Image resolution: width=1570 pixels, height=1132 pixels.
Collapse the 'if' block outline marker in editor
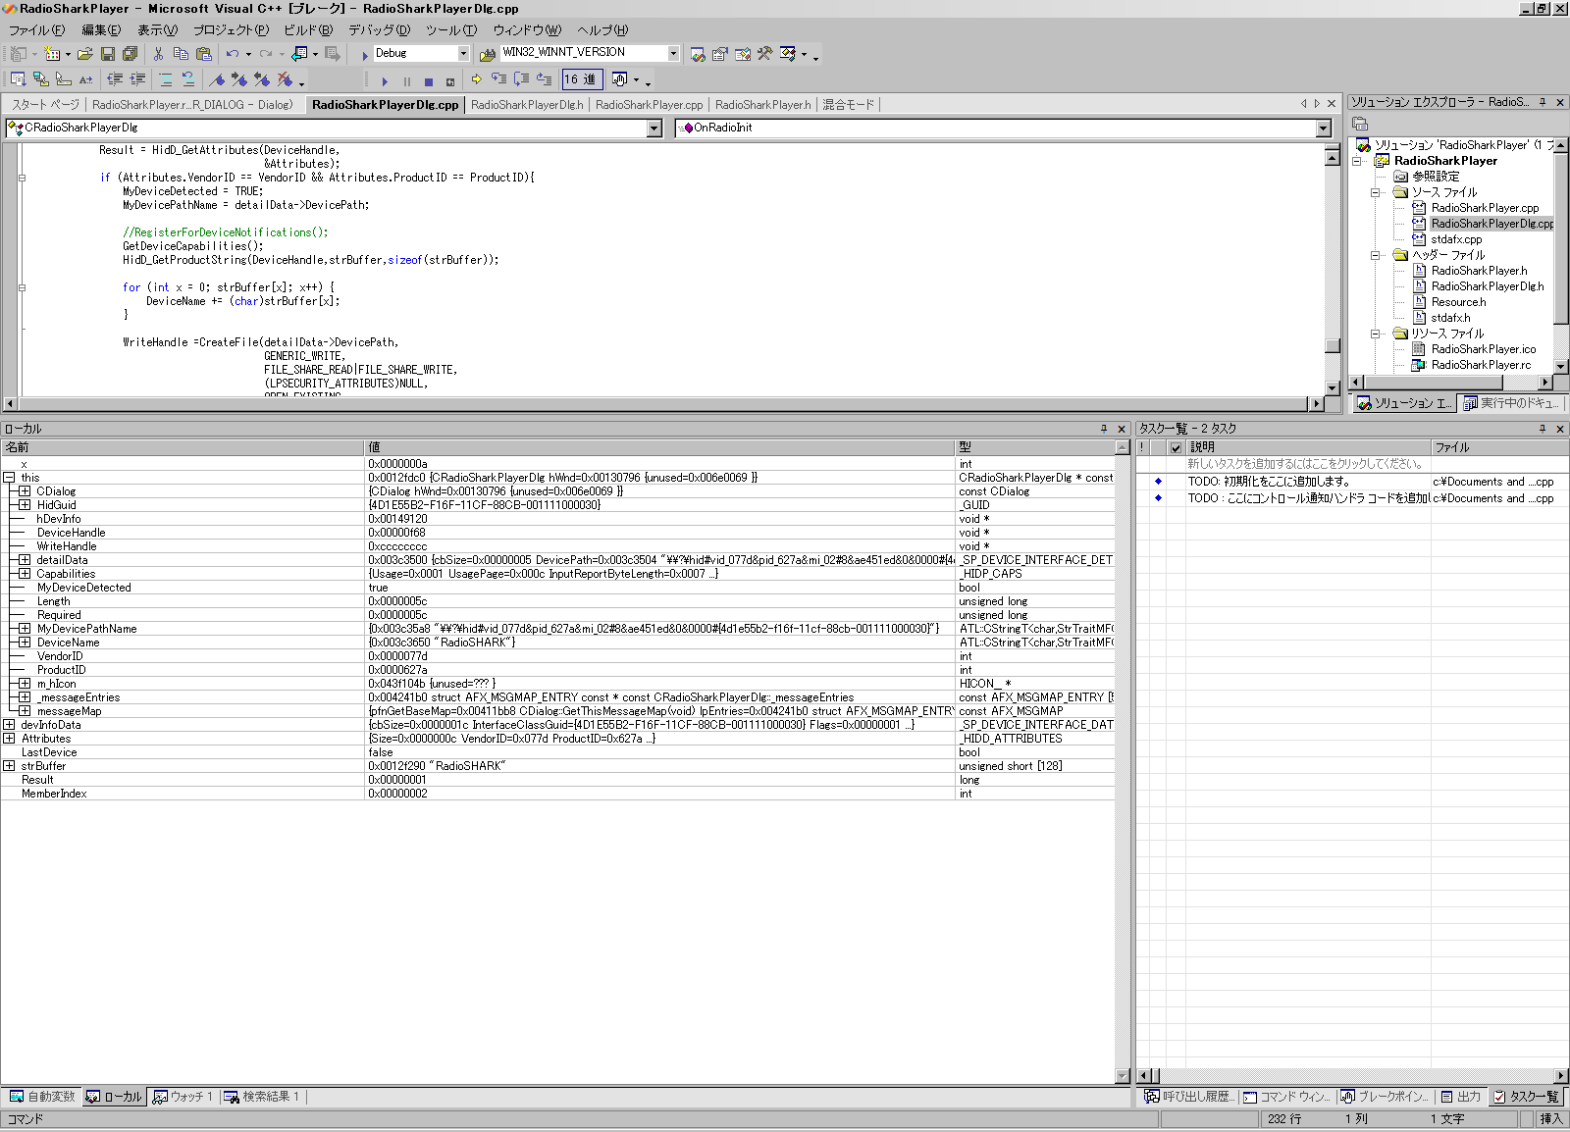click(22, 178)
